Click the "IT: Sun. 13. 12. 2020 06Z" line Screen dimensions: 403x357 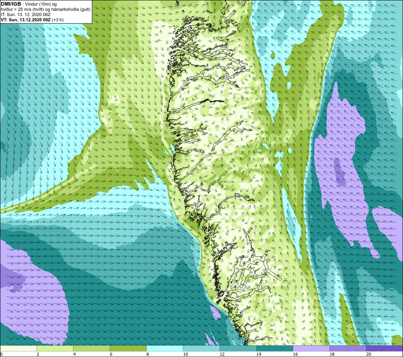click(26, 14)
